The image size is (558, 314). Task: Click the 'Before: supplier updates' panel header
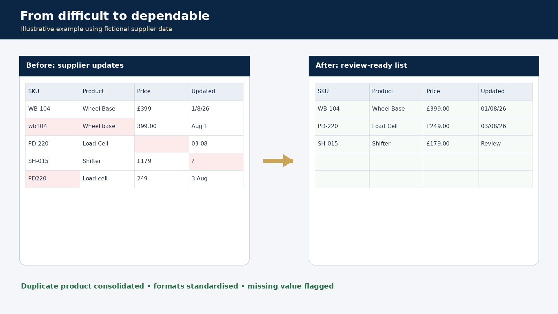coord(134,66)
